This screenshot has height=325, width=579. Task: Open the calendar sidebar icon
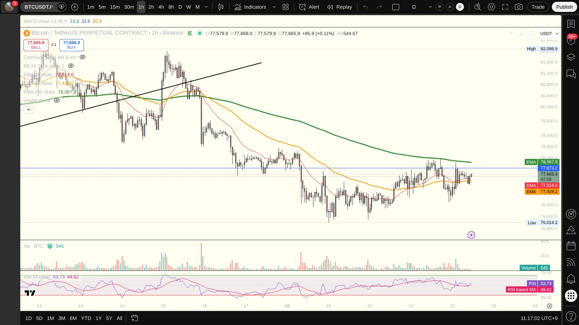pos(571,246)
